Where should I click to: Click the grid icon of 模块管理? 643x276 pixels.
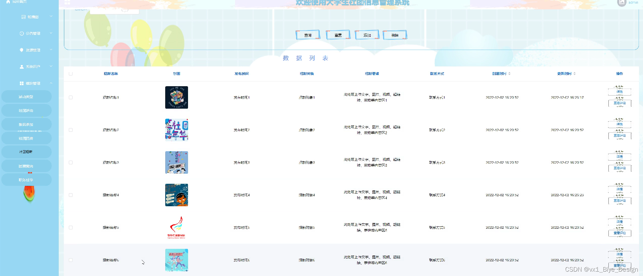(x=21, y=83)
